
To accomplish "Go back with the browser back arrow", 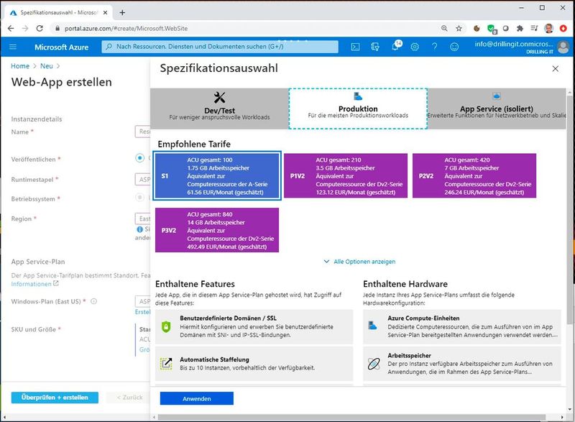I will pyautogui.click(x=11, y=28).
